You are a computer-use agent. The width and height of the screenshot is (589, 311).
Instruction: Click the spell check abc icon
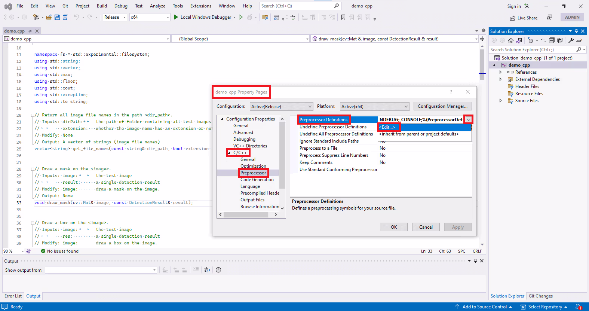pos(293,17)
